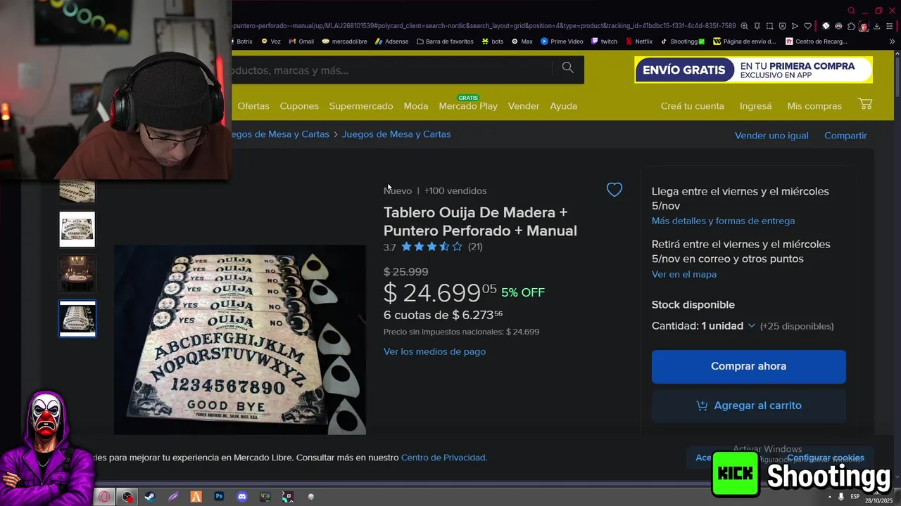The height and width of the screenshot is (506, 901).
Task: Expand the Cantidad 1 unidad dropdown
Action: point(704,326)
